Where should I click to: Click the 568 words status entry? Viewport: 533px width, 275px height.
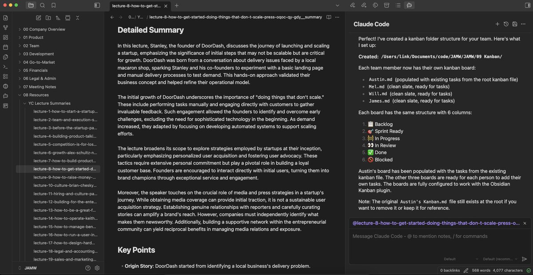pyautogui.click(x=480, y=270)
